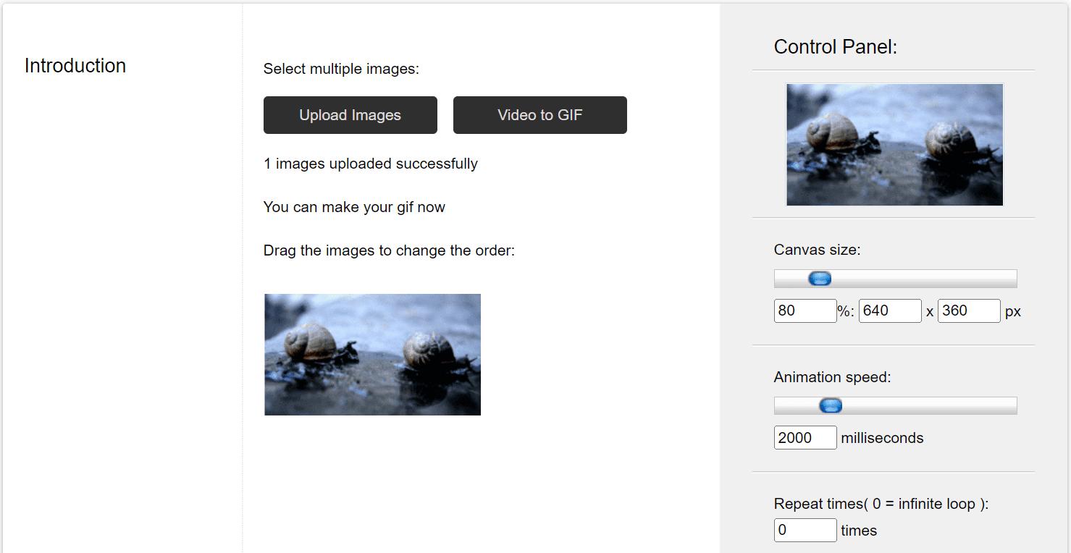Image resolution: width=1071 pixels, height=553 pixels.
Task: Click the canvas width field showing 640
Action: 890,311
